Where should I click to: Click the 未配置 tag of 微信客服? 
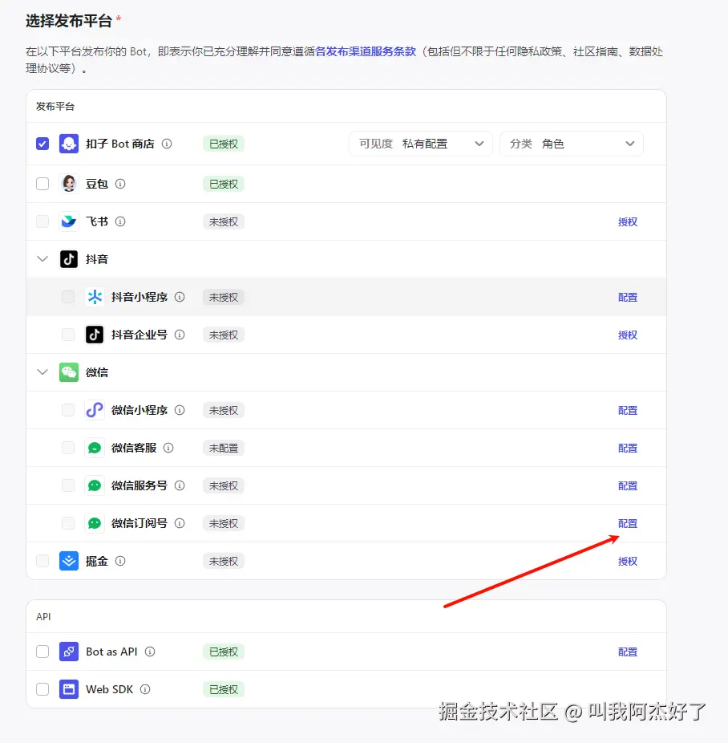point(224,449)
